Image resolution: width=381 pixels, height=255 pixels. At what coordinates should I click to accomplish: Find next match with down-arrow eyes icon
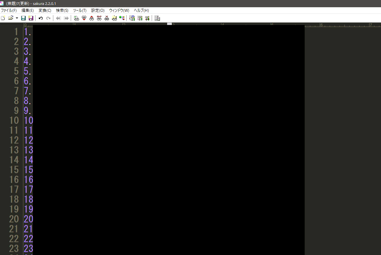tap(84, 18)
